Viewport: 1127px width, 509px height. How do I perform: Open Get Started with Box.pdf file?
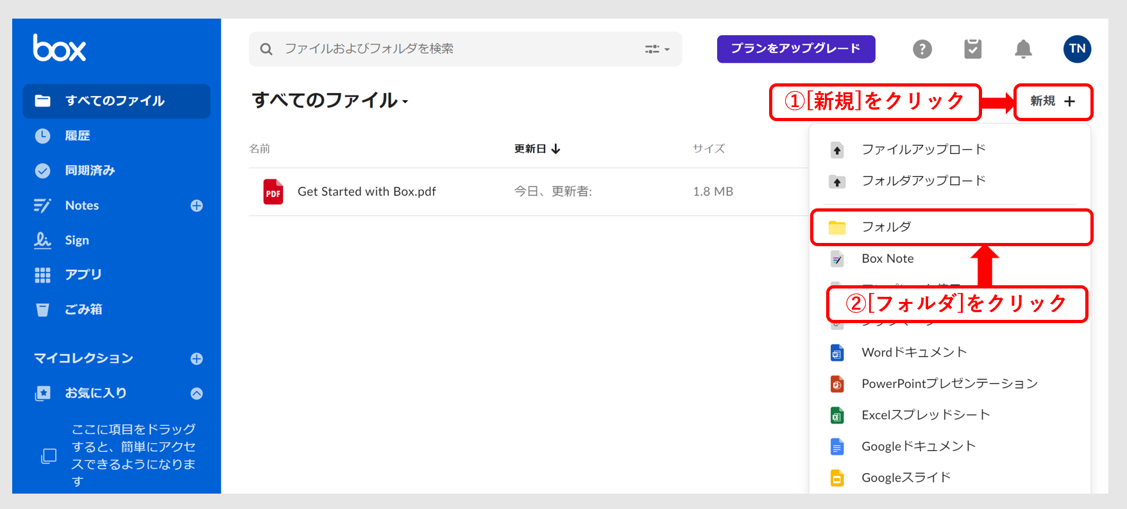367,192
